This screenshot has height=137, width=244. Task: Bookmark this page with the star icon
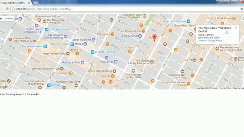pos(241,9)
